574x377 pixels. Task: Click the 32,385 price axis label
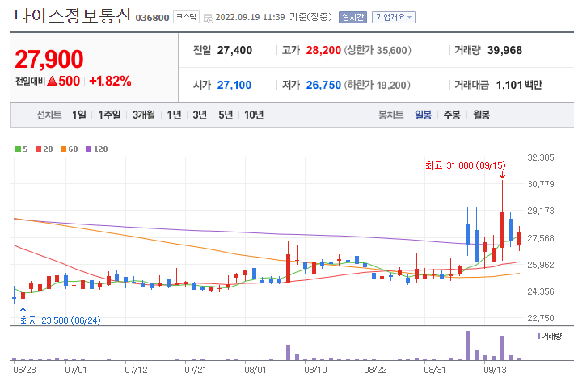pyautogui.click(x=541, y=157)
